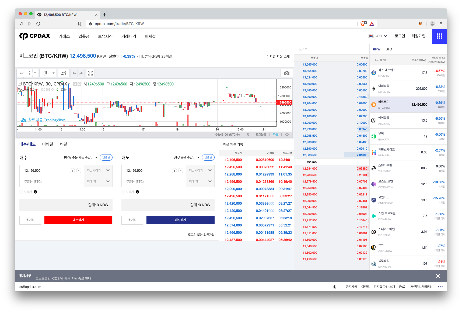This screenshot has width=462, height=313.
Task: Reset the buy order form
Action: pos(30,220)
